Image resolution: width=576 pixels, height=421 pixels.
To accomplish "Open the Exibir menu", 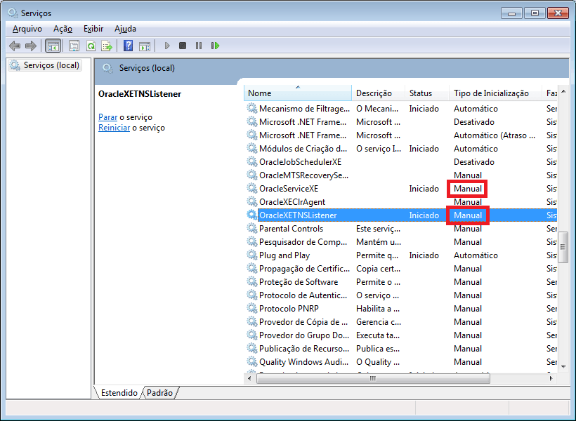I will pos(93,29).
